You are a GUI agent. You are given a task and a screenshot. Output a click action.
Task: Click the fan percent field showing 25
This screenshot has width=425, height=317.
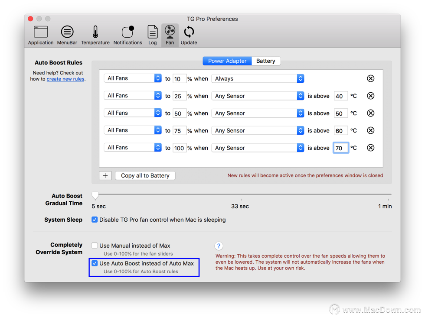point(180,96)
